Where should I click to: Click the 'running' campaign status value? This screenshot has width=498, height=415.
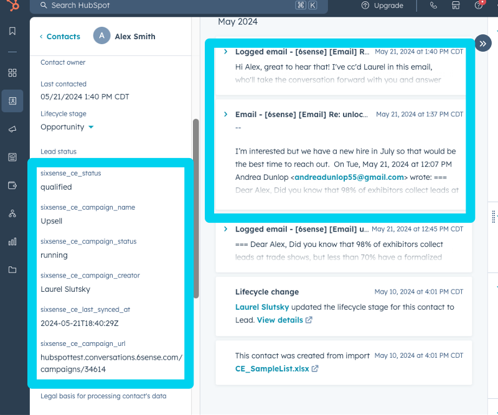click(x=54, y=255)
